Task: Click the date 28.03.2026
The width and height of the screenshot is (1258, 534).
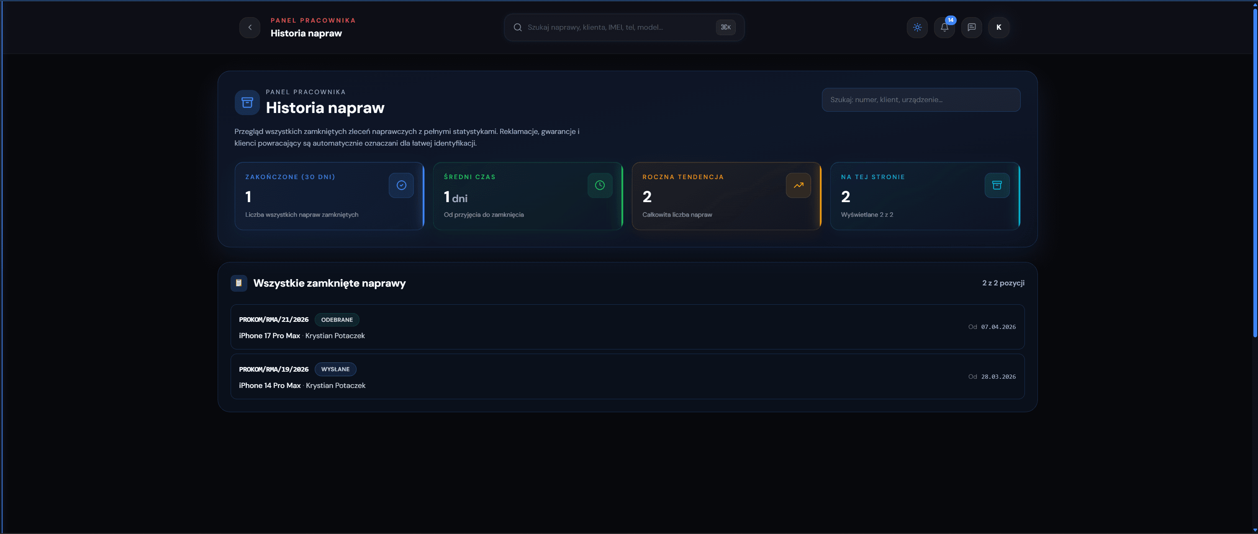Action: 998,377
